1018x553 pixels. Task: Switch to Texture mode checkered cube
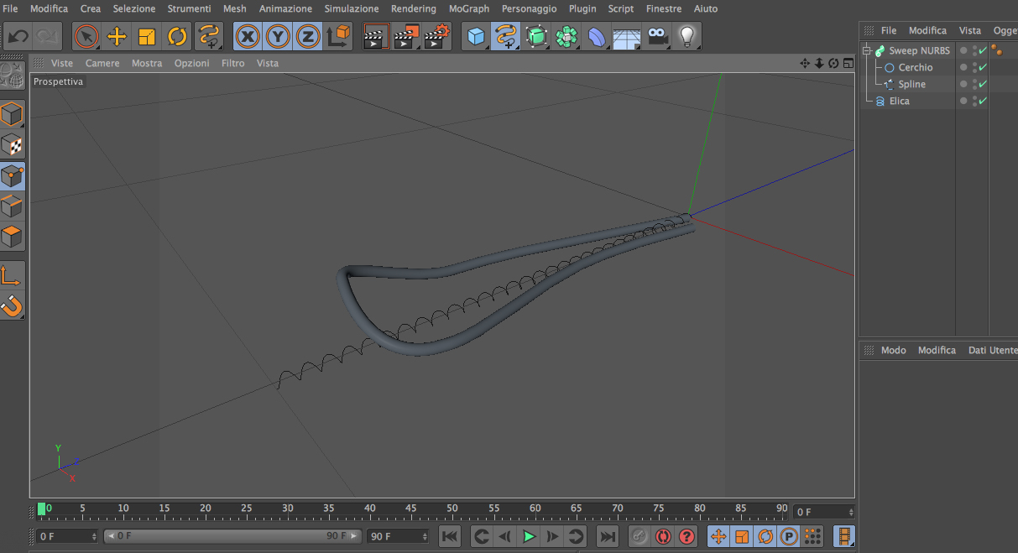12,145
